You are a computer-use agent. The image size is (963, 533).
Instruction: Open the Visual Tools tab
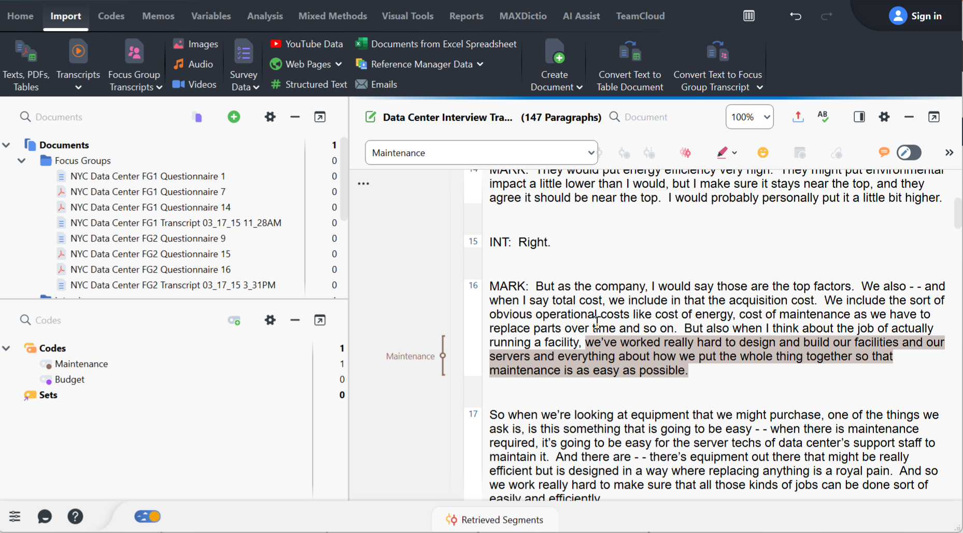point(407,16)
